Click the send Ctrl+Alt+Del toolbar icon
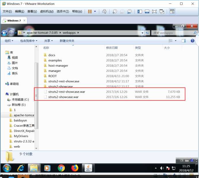Screen dimensions: 199x178 [104, 12]
